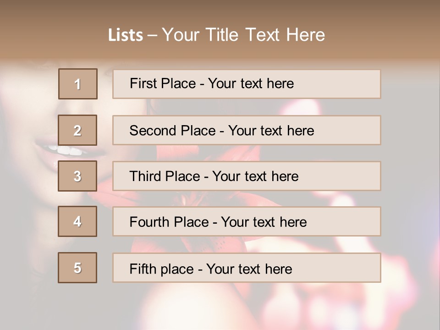Screen dimensions: 440x330
Task: Click the slide title text
Action: 217,35
